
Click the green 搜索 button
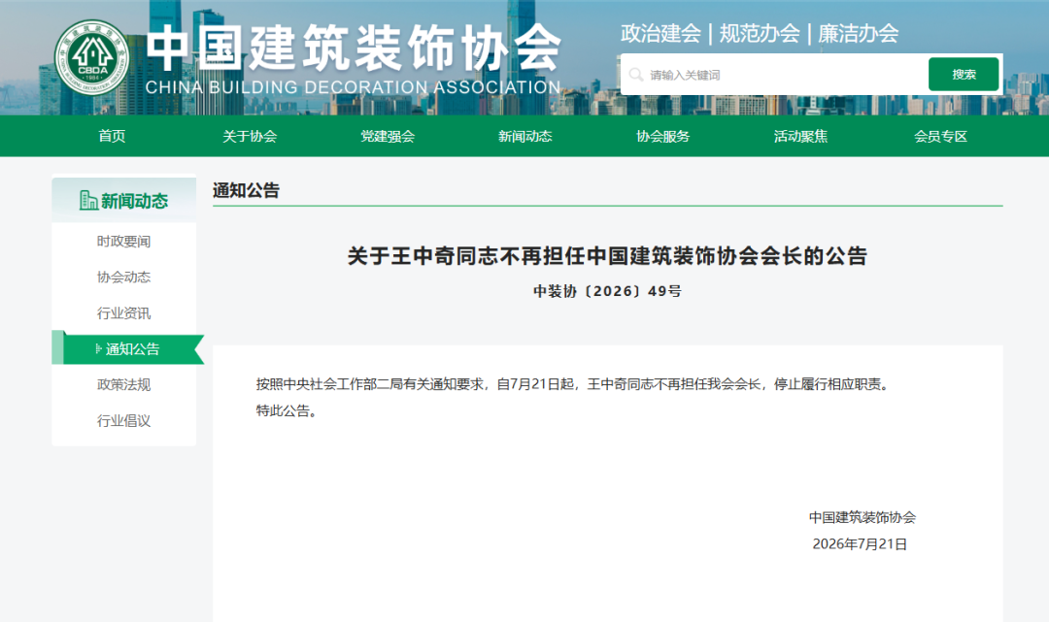(x=964, y=74)
